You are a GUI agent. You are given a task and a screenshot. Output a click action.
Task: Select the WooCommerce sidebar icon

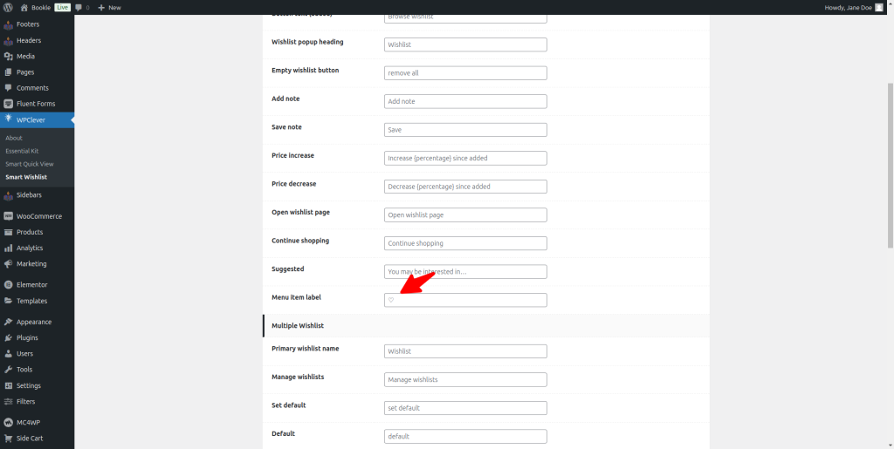tap(8, 216)
